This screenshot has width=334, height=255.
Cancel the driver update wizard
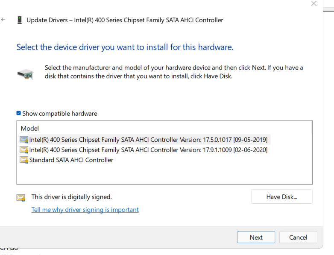pyautogui.click(x=298, y=237)
